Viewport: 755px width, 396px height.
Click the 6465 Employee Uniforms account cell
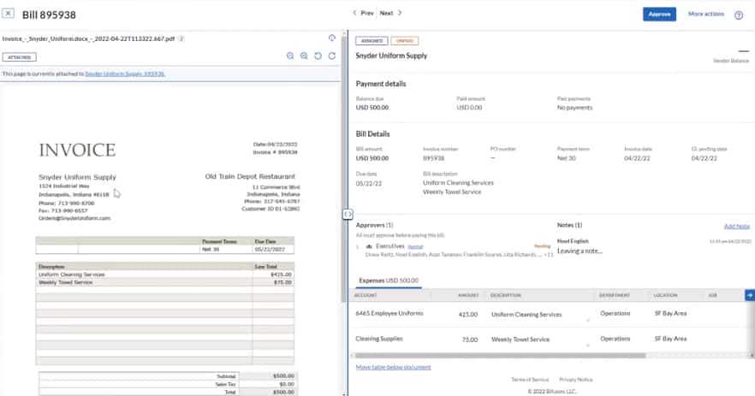389,313
